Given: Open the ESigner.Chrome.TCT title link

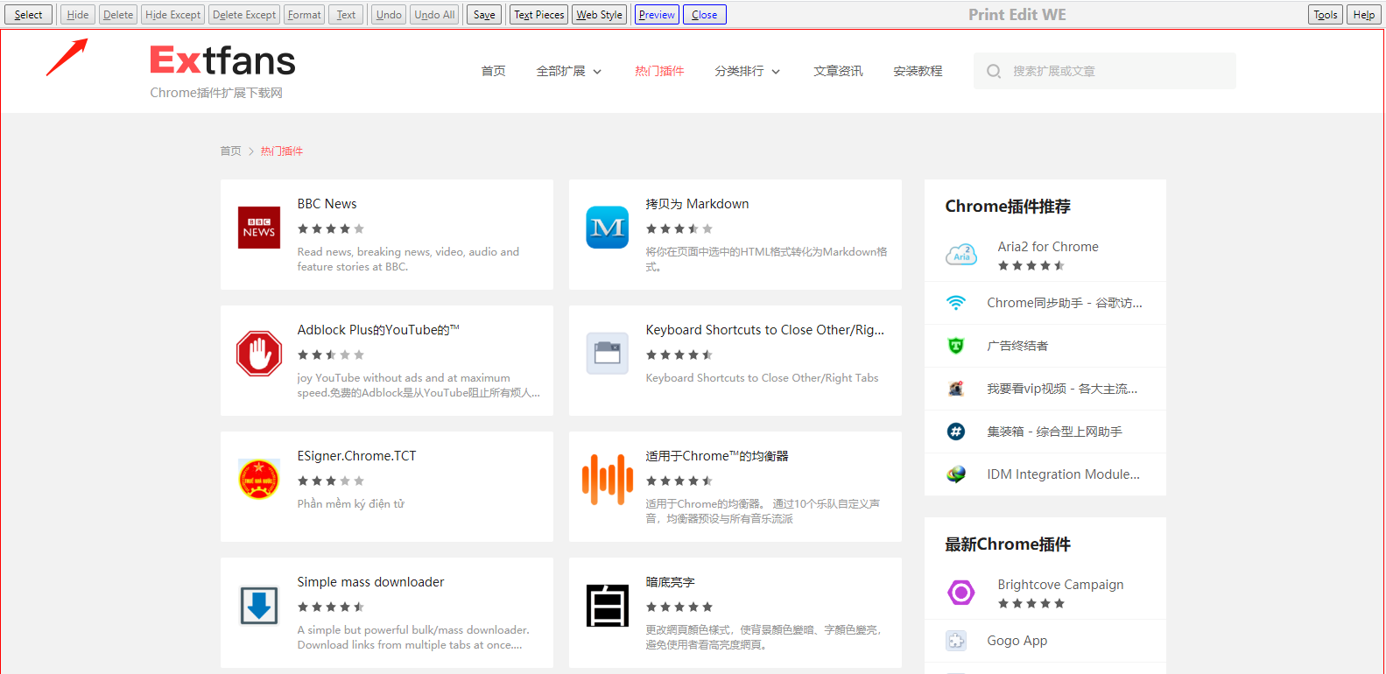Looking at the screenshot, I should (x=356, y=456).
